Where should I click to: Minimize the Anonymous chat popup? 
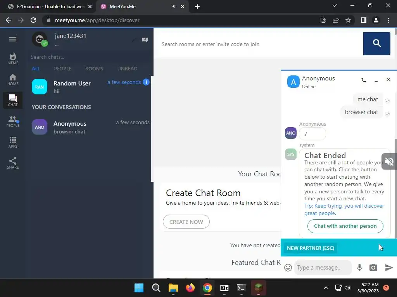(x=376, y=80)
